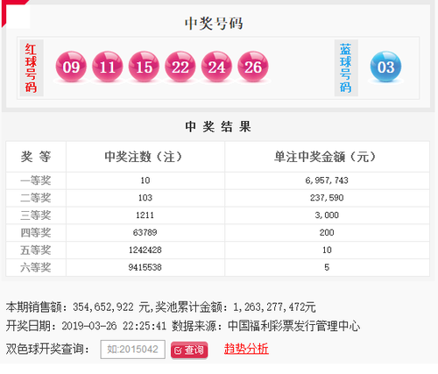Image resolution: width=438 pixels, height=374 pixels.
Task: Click the first prize amount 6,957,743
Action: pos(327,180)
